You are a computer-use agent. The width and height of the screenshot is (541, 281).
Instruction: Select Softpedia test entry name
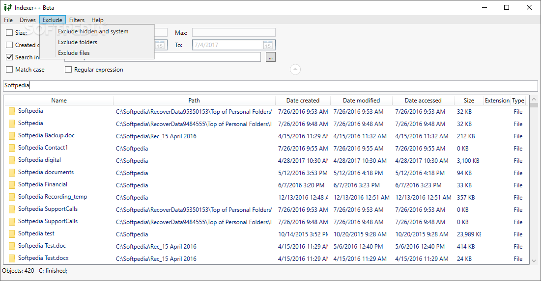click(x=36, y=233)
